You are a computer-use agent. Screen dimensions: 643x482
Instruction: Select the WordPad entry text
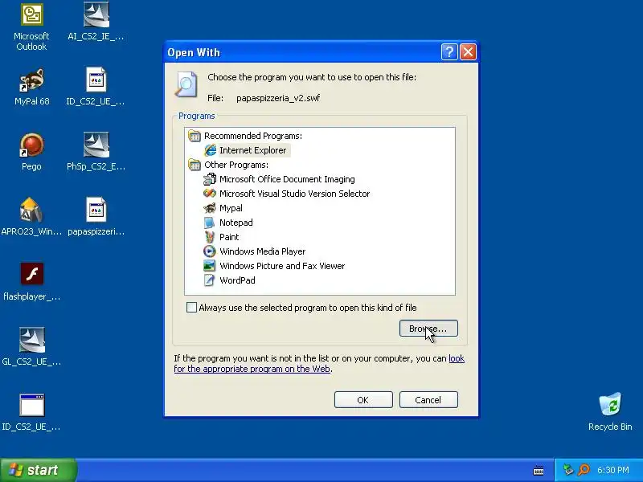[237, 280]
